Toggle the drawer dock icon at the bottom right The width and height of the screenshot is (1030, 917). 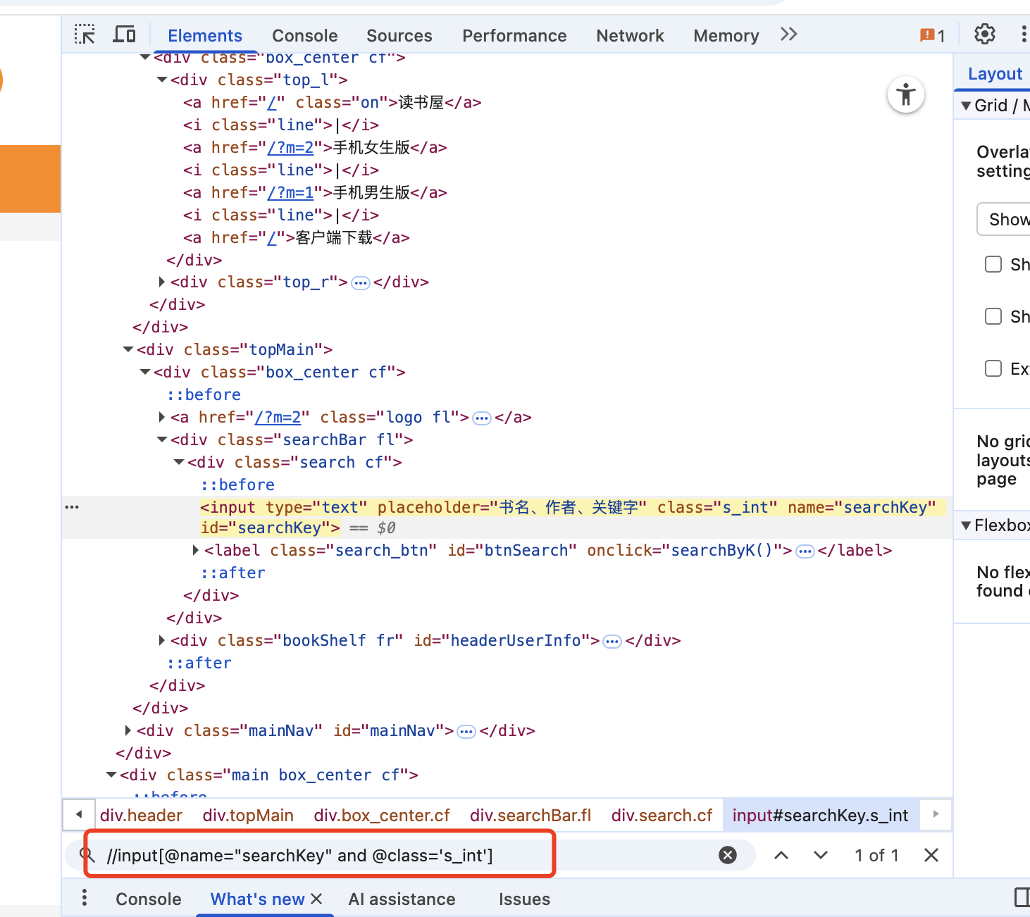1022,897
